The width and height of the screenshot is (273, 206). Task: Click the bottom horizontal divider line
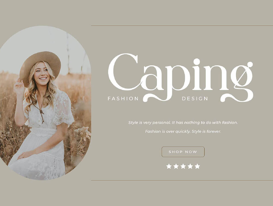(182, 180)
